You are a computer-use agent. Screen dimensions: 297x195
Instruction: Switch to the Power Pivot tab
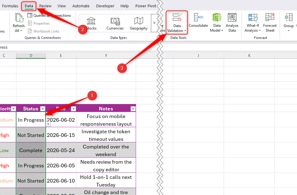(x=146, y=6)
